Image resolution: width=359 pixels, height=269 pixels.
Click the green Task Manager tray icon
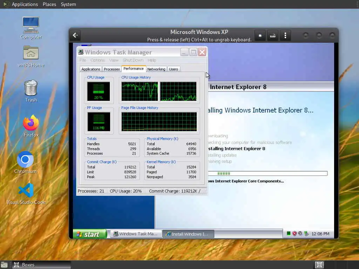(x=289, y=234)
